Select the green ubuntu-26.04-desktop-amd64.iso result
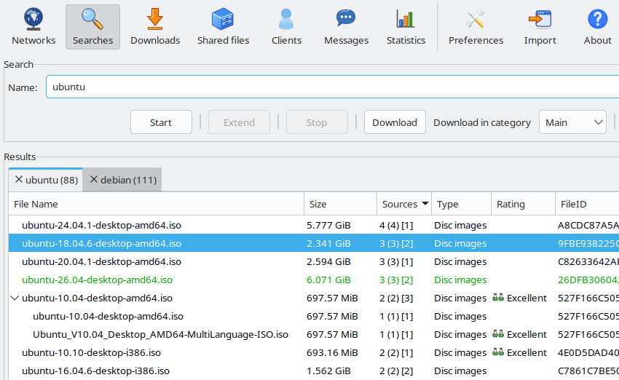This screenshot has width=619, height=380. point(97,280)
